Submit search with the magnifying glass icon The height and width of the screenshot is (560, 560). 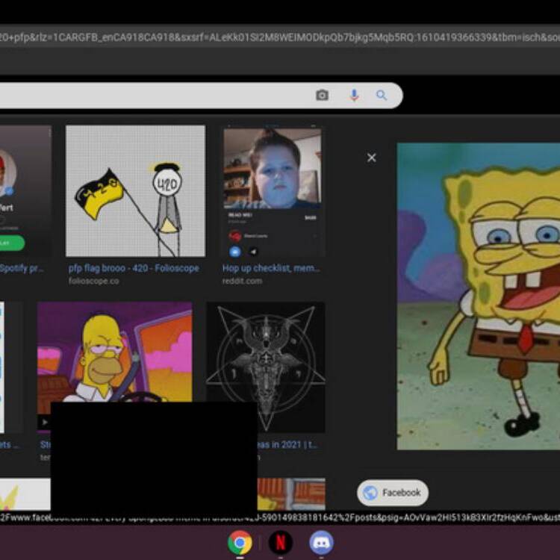(x=381, y=96)
